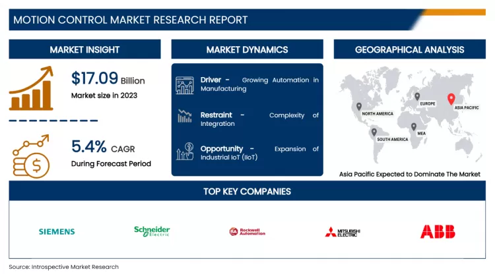Click the Opportunity hand-and-arrows icon
This screenshot has height=280, width=495.
(185, 151)
